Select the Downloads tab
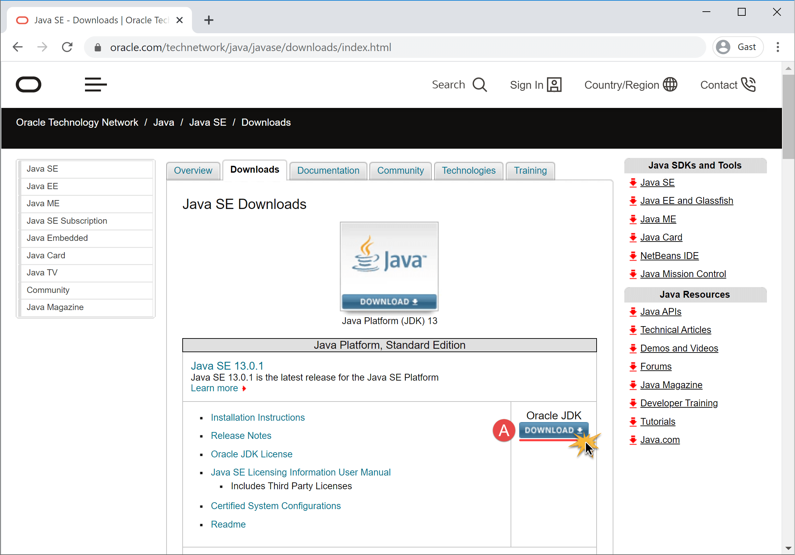 [254, 170]
